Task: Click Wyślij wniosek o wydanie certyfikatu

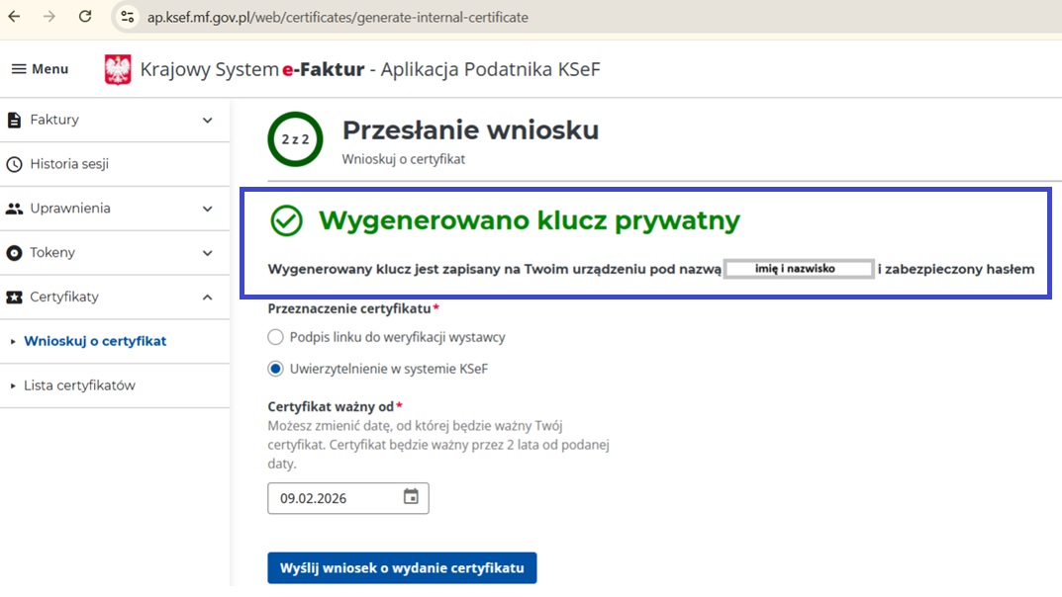Action: pos(402,568)
